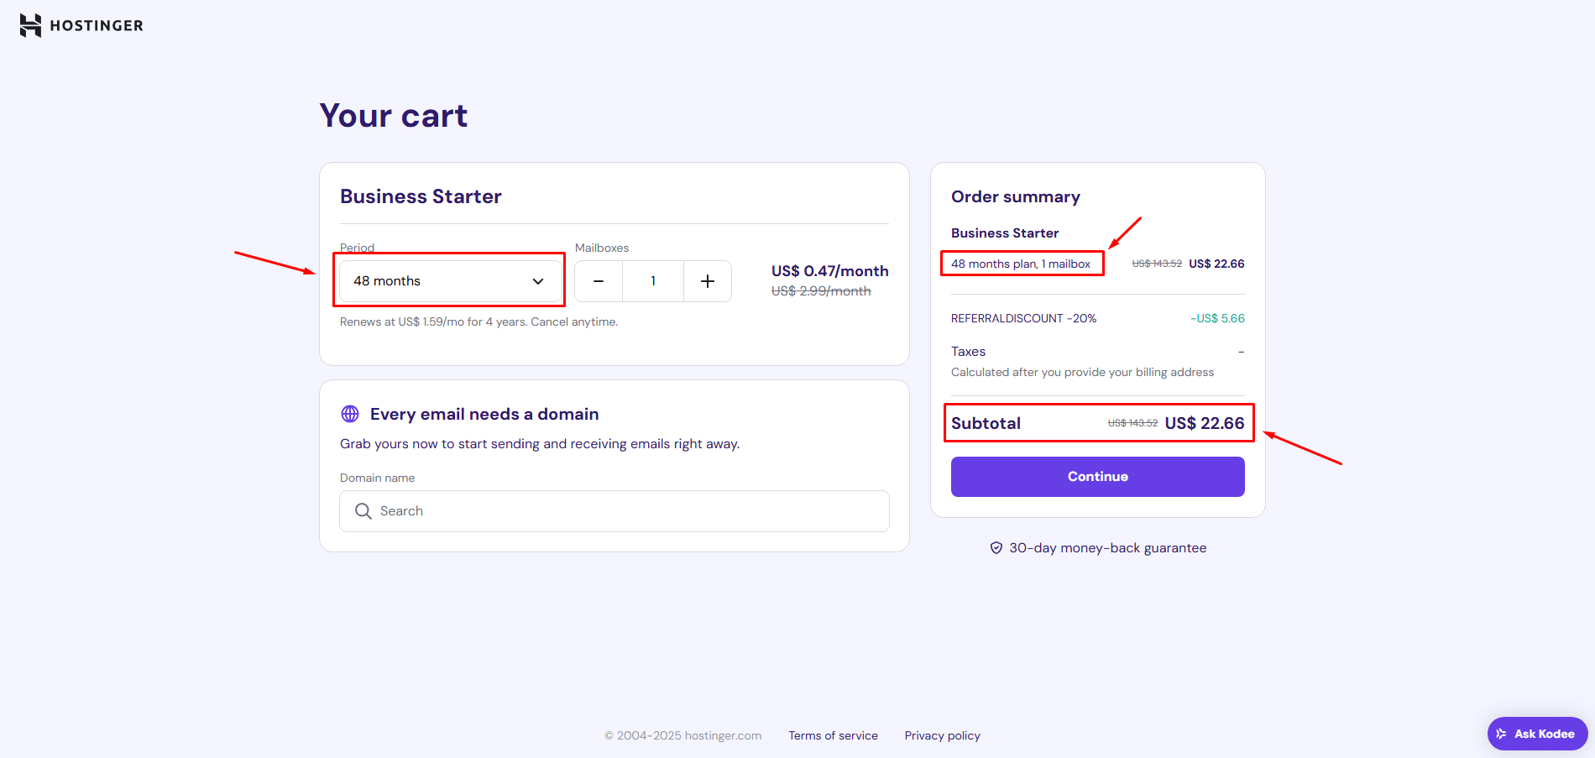Click the US$ 0.47/month price
The image size is (1595, 758).
[829, 271]
